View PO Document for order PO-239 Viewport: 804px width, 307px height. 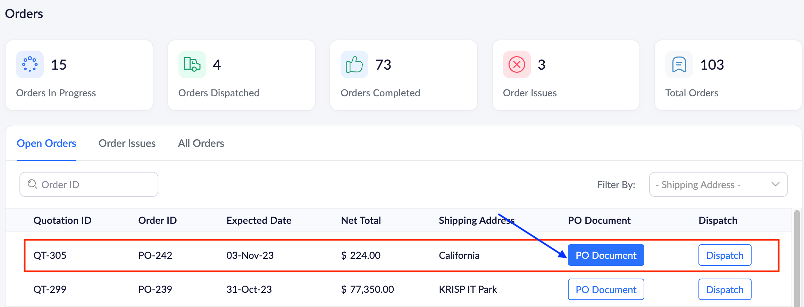point(606,289)
